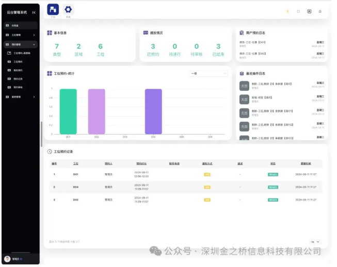337x267 pixels.
Task: Click the clock icon beside 工位预约记录
Action: point(50,152)
